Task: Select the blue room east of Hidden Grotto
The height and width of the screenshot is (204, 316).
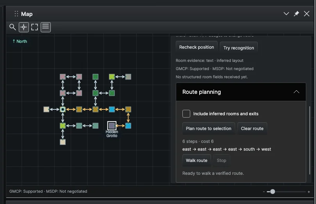Action: (x=128, y=126)
